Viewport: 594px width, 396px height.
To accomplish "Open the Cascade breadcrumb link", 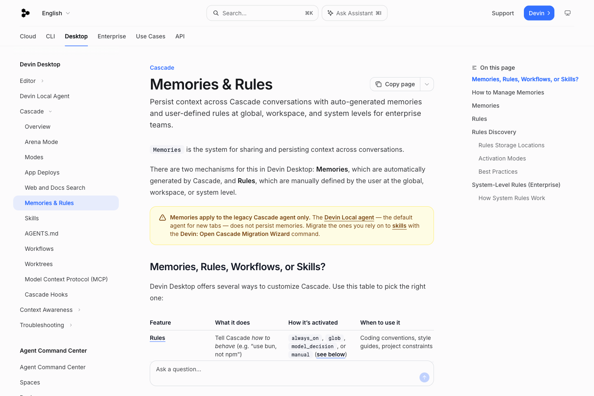I will coord(162,68).
